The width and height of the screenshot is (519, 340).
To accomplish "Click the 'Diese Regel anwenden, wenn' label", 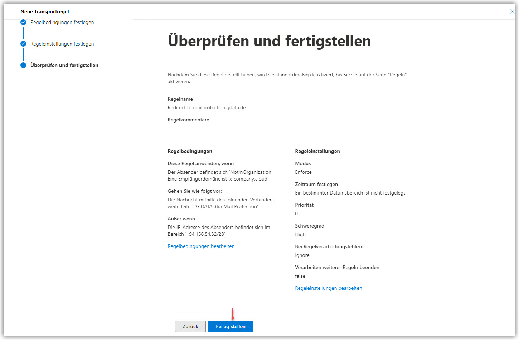I will [200, 163].
